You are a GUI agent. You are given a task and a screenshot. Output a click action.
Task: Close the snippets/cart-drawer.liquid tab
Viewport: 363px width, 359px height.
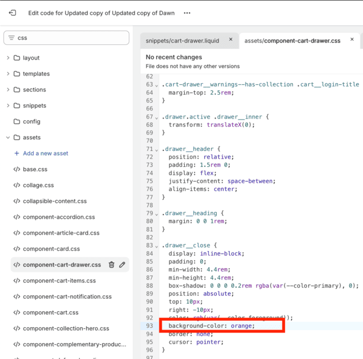point(231,39)
